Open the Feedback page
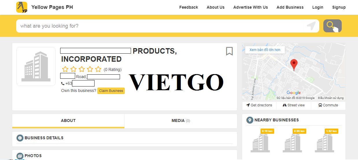The width and height of the screenshot is (358, 160). 189,7
